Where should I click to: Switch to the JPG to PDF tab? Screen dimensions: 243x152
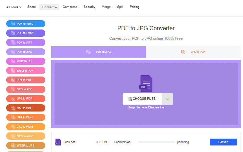point(193,52)
